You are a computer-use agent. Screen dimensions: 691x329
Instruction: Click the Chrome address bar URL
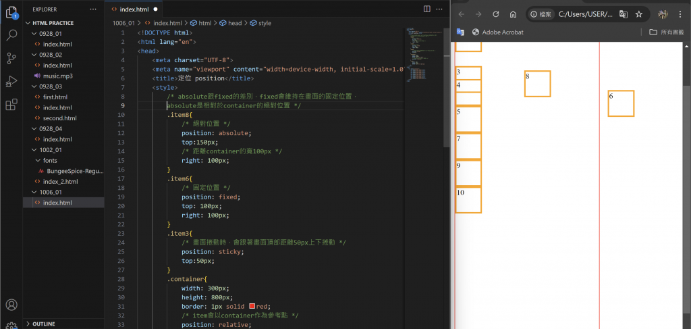[585, 14]
